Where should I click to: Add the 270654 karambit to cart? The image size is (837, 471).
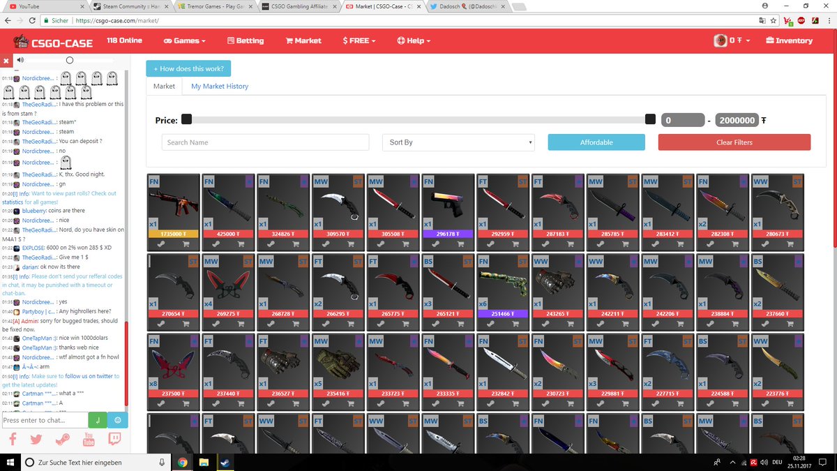[187, 324]
